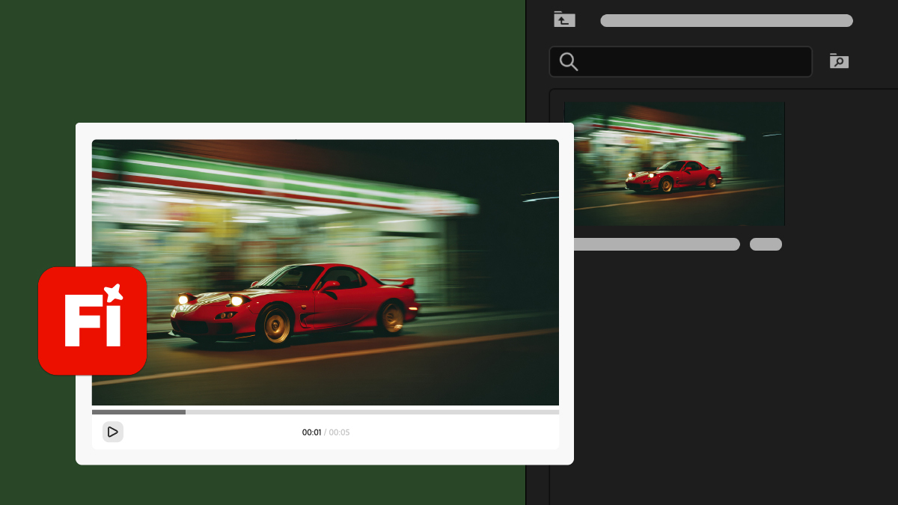Click the folder path bar at top
This screenshot has height=505, width=898.
pyautogui.click(x=726, y=21)
